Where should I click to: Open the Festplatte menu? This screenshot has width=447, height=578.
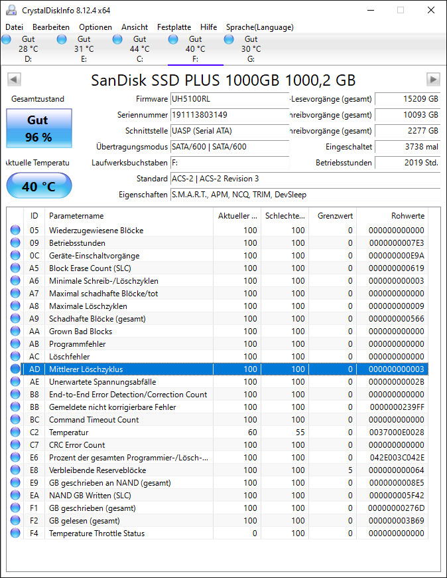[174, 27]
